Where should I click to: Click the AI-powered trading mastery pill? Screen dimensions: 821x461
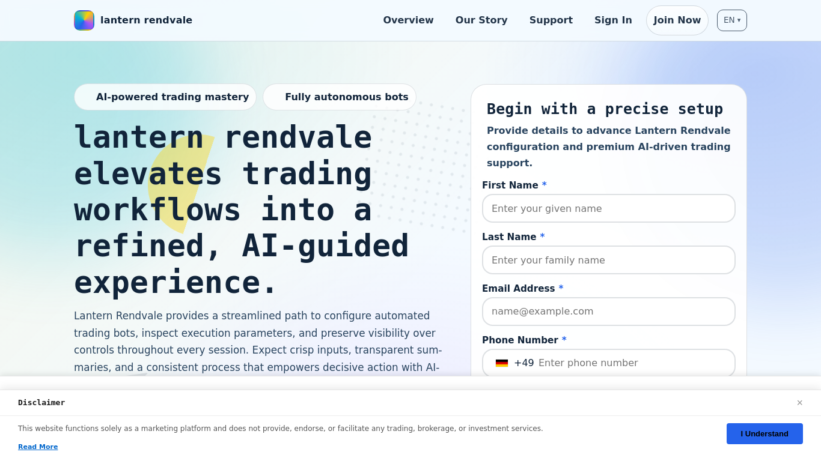pos(165,97)
